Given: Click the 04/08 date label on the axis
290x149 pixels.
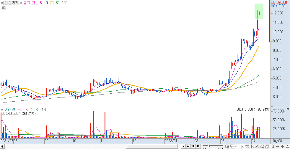Looking at the screenshot, I should (x=277, y=141).
